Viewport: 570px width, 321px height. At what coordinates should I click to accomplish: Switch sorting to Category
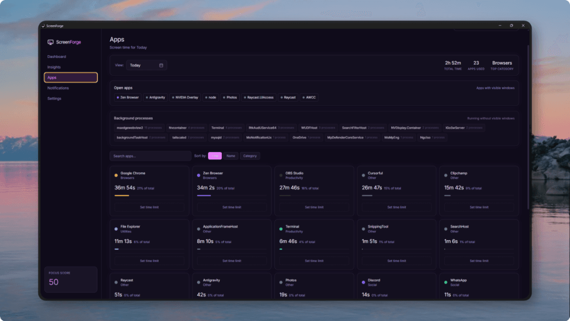click(x=249, y=155)
